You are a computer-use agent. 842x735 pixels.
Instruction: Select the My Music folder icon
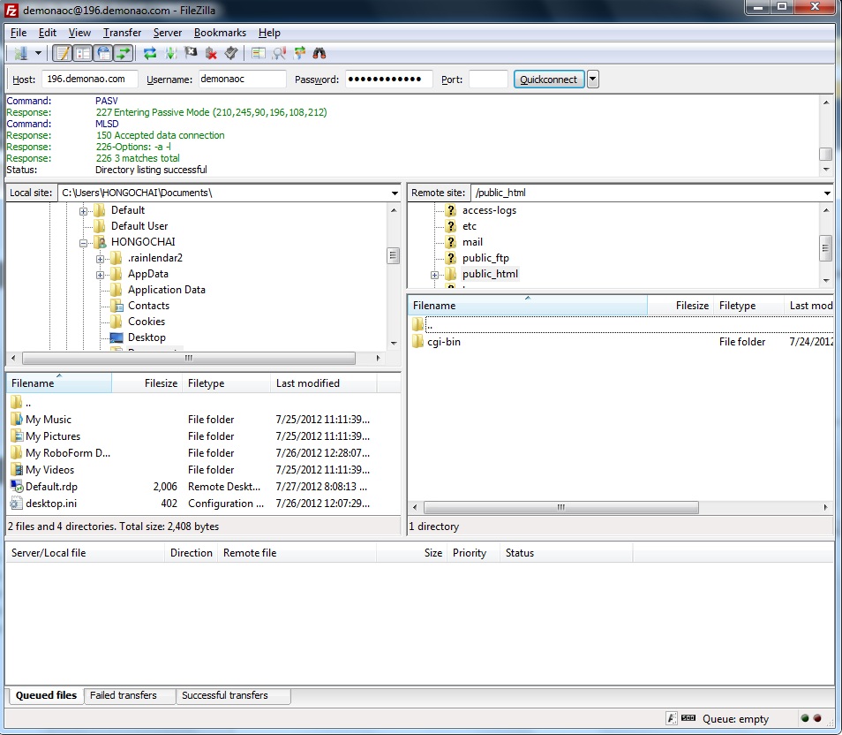17,420
